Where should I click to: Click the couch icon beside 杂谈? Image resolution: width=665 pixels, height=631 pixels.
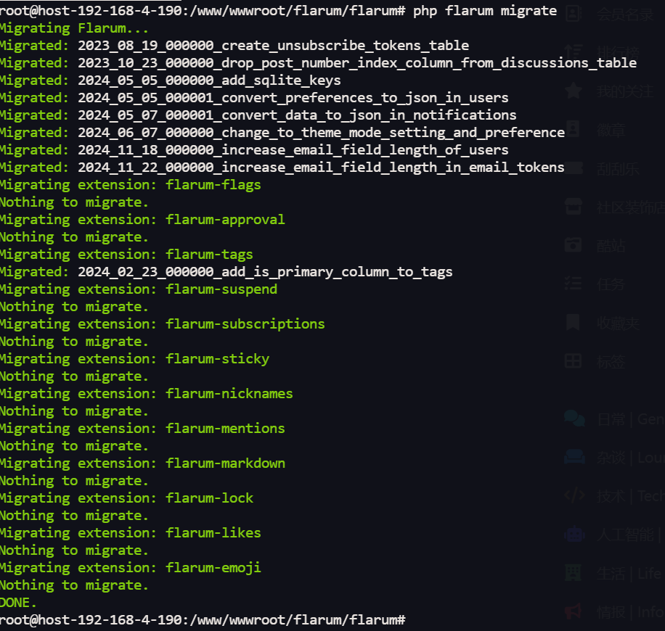(x=575, y=457)
